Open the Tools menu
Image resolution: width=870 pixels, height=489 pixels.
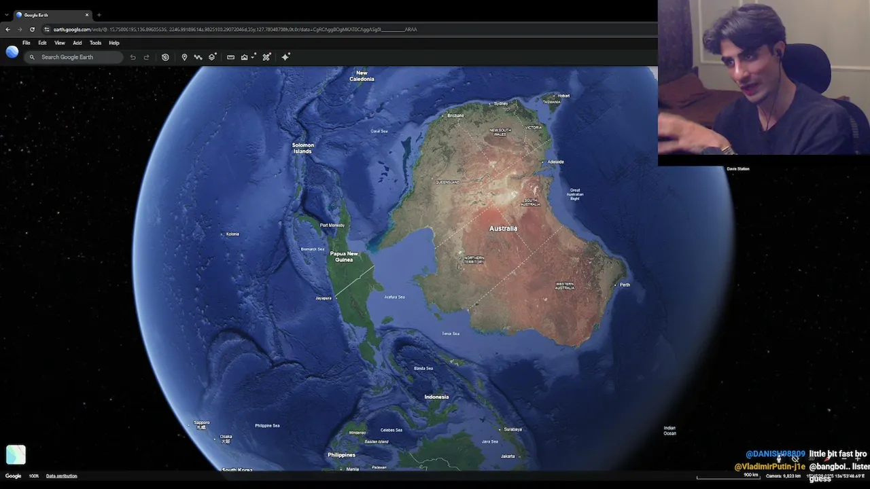95,43
